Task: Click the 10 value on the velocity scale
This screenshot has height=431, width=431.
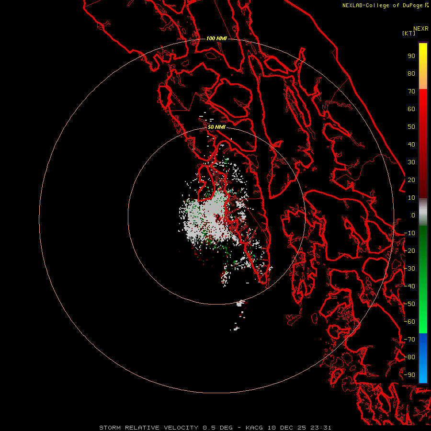Action: click(411, 198)
